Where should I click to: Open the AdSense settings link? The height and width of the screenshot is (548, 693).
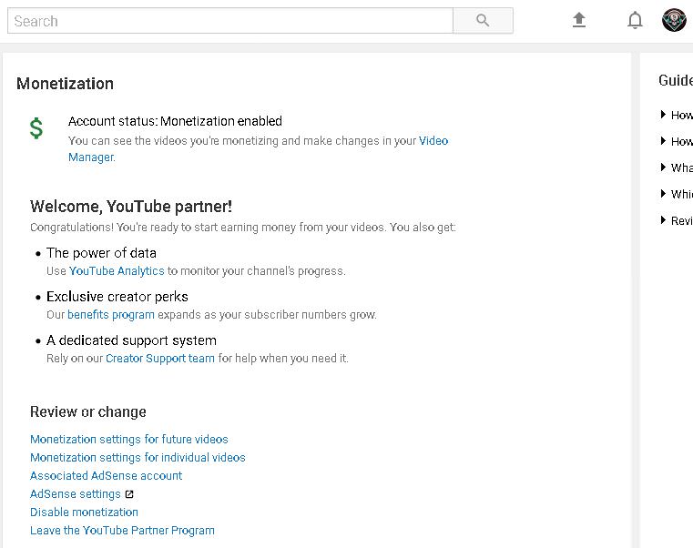(76, 494)
